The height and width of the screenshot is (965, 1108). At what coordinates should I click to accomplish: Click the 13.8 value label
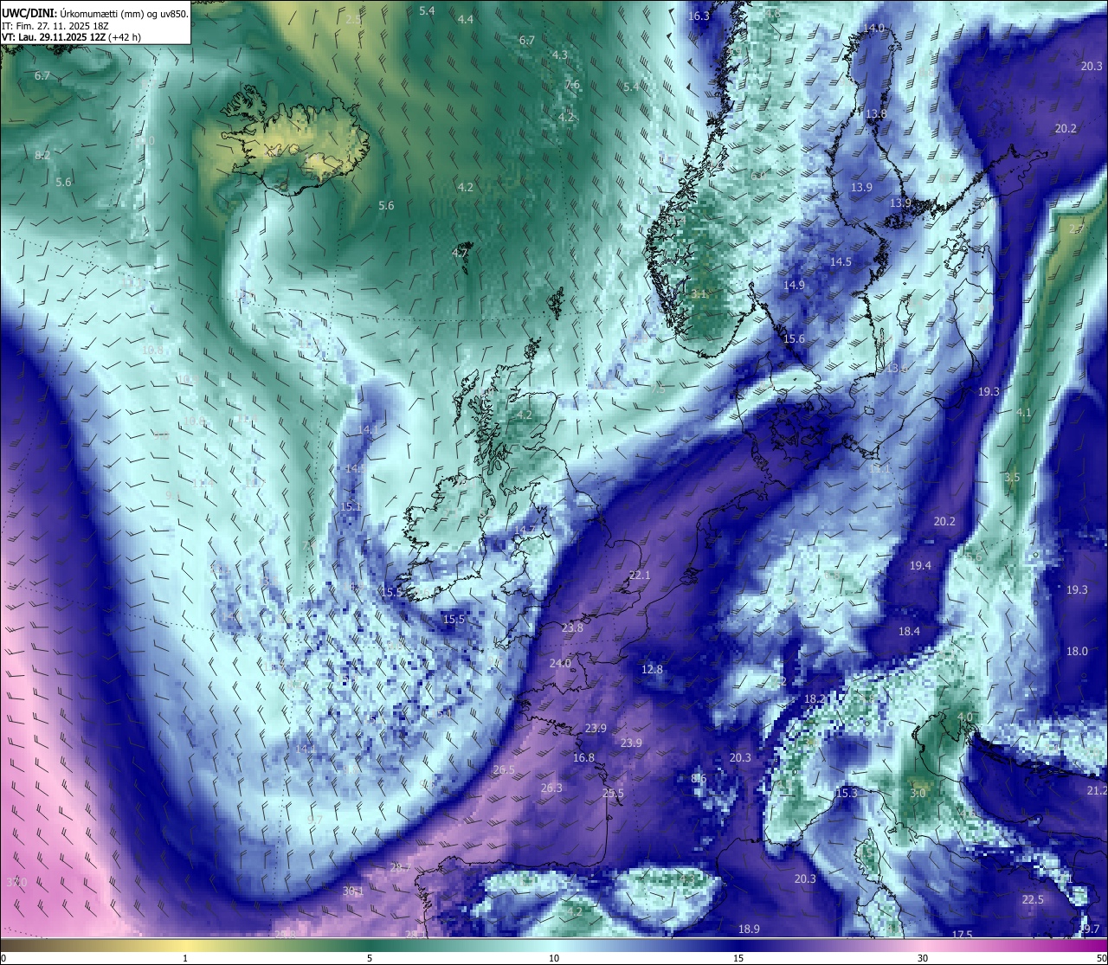tap(876, 114)
